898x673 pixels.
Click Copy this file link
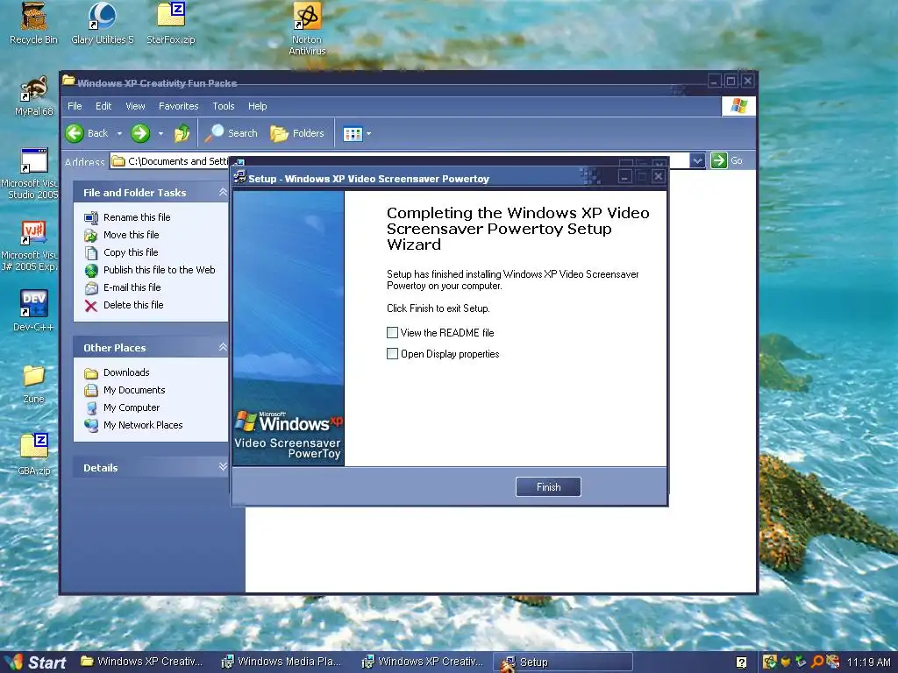(131, 252)
